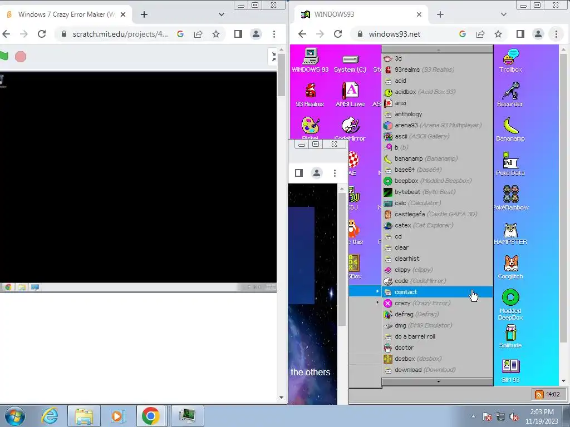
Task: Click the Windows taskbar clock showing 2:03 PM
Action: click(x=542, y=416)
